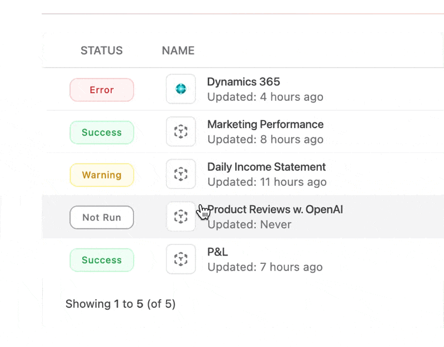Click the 'Showing 1 to 5' pagination text
This screenshot has width=444, height=347.
click(120, 304)
